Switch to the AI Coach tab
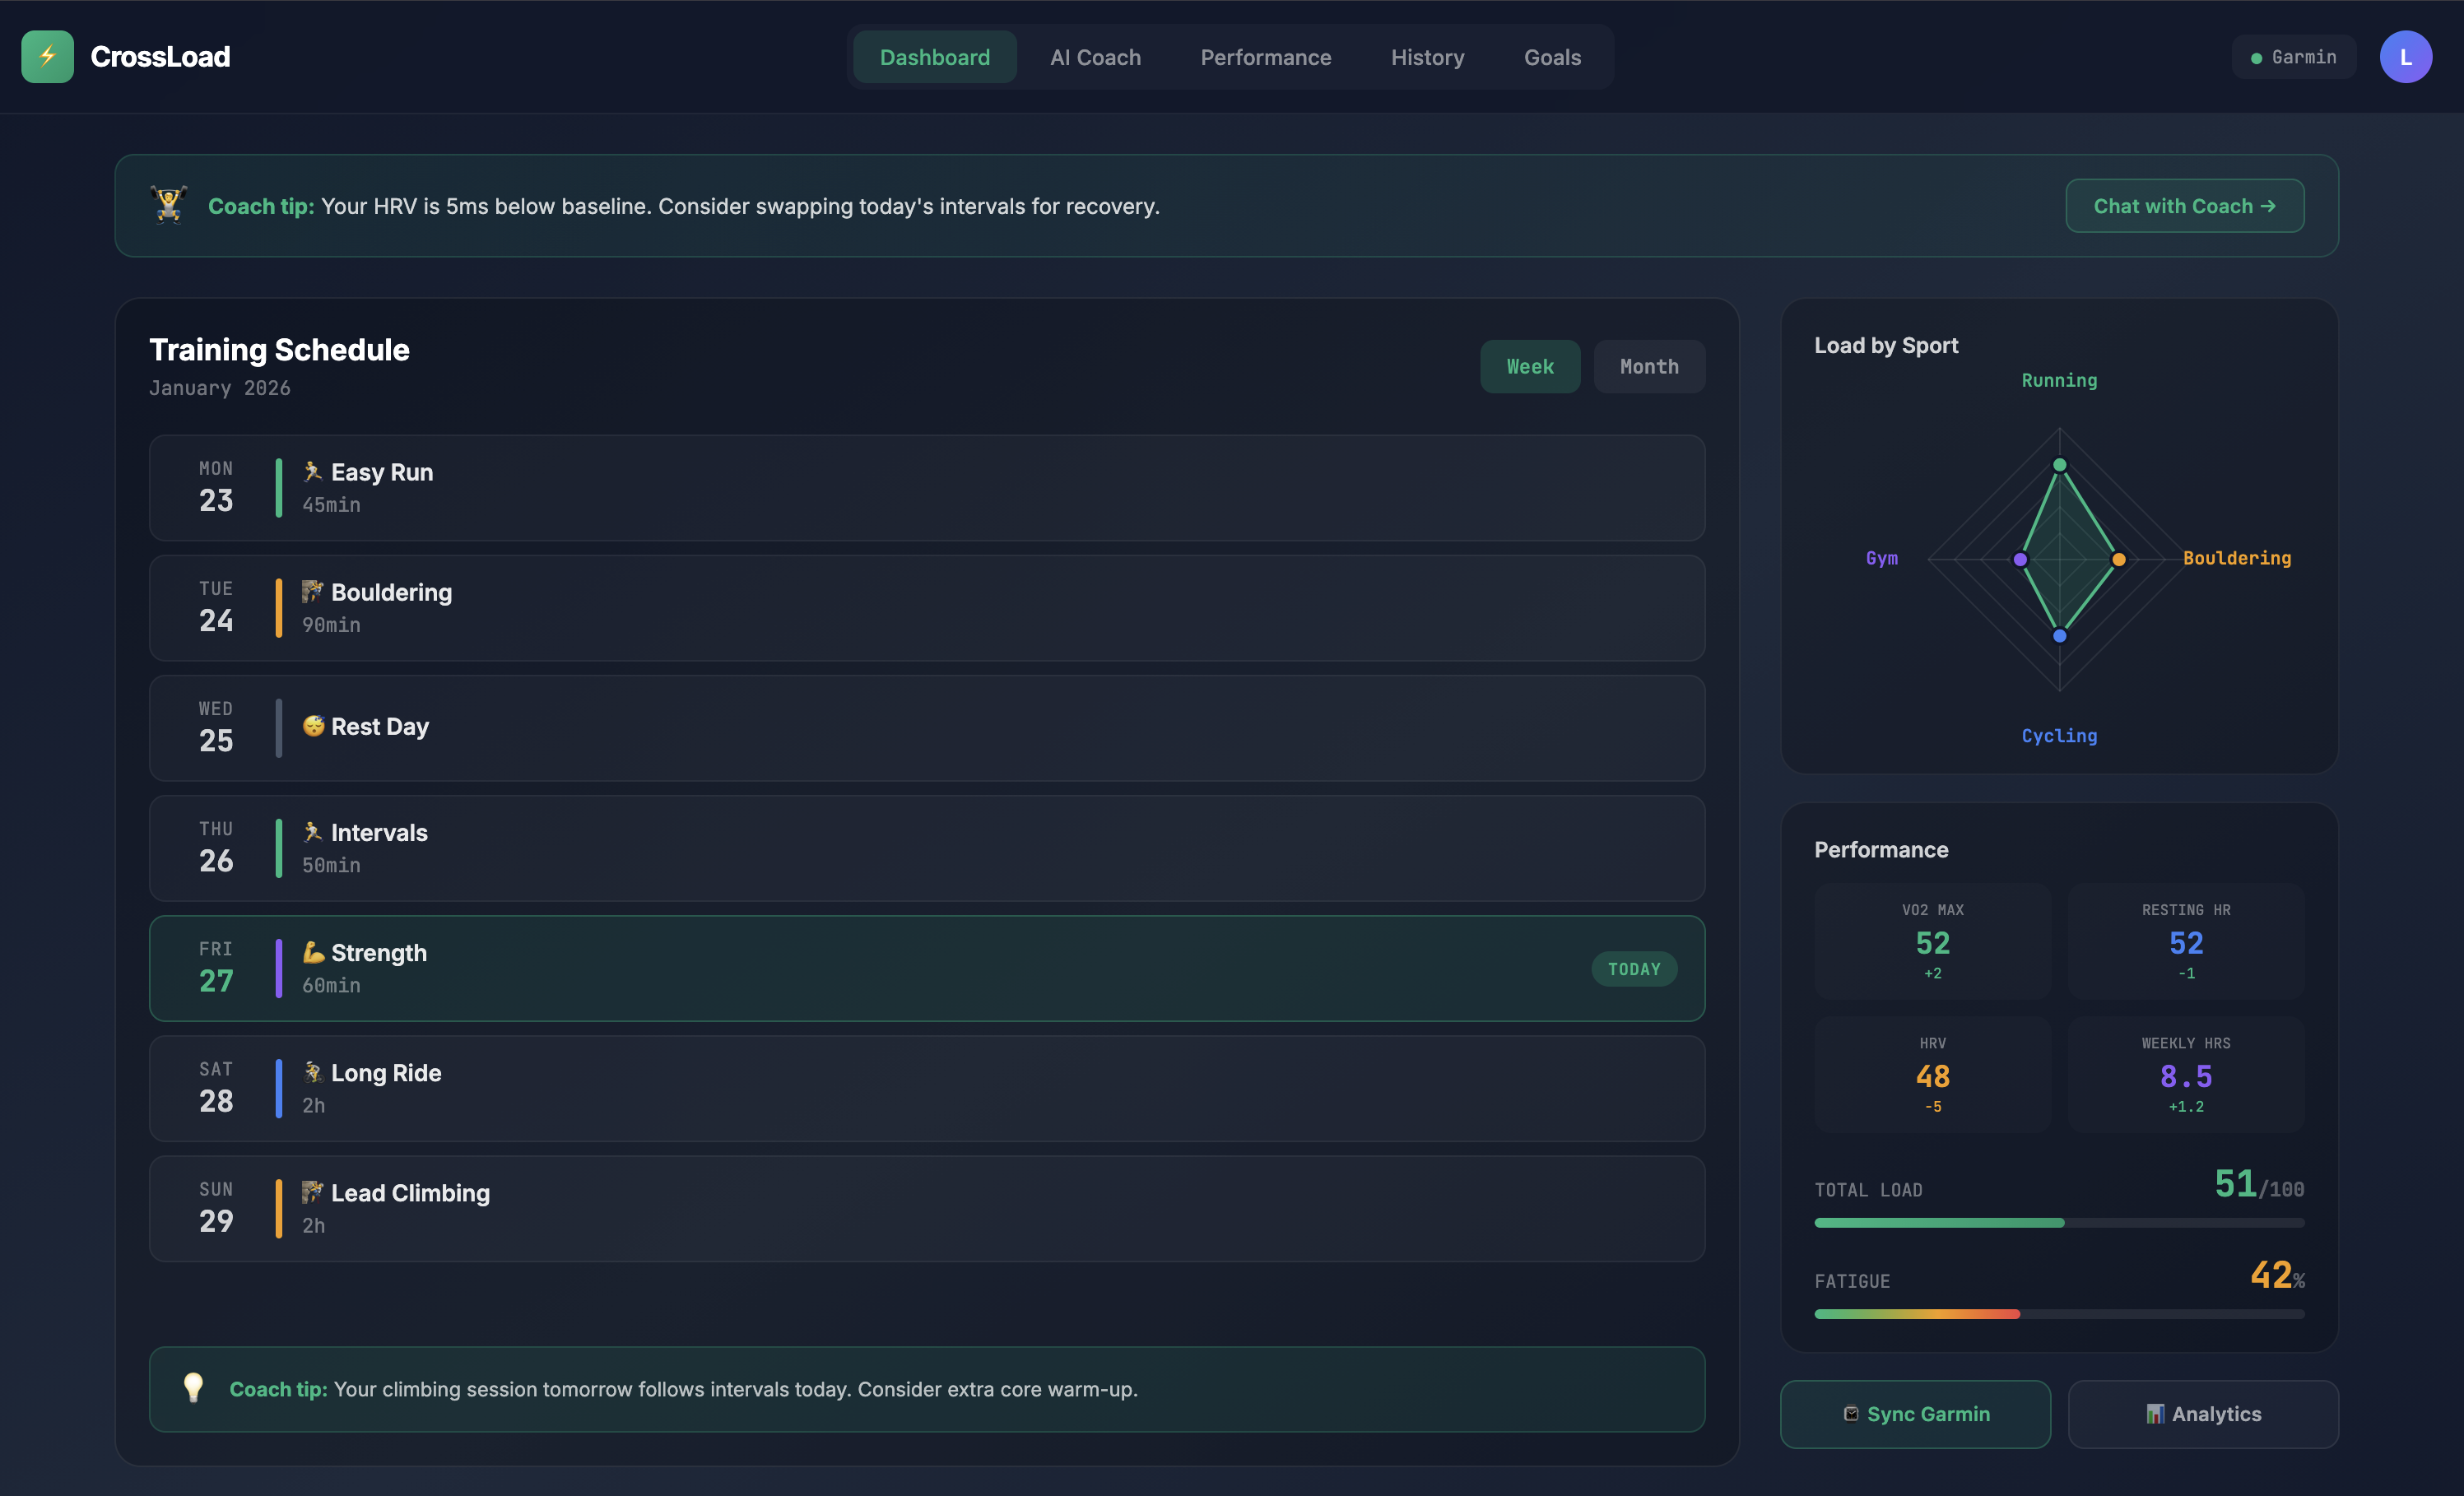 tap(1095, 57)
